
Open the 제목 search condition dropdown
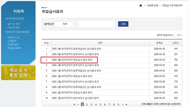point(65,24)
